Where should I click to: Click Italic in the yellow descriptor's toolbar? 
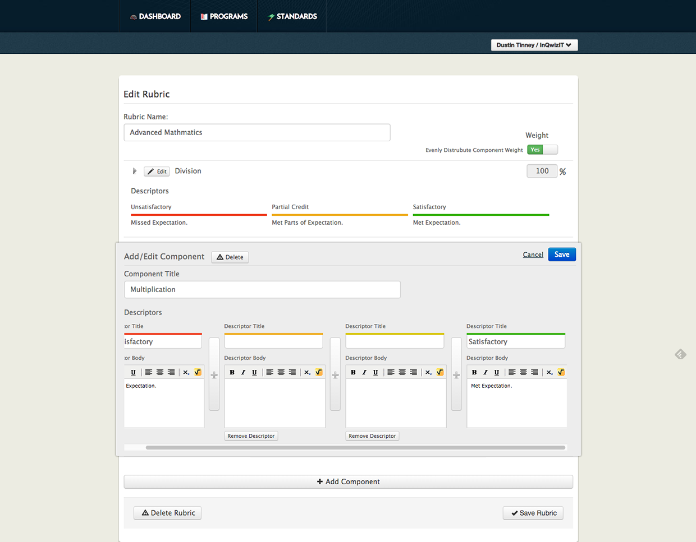tap(364, 372)
